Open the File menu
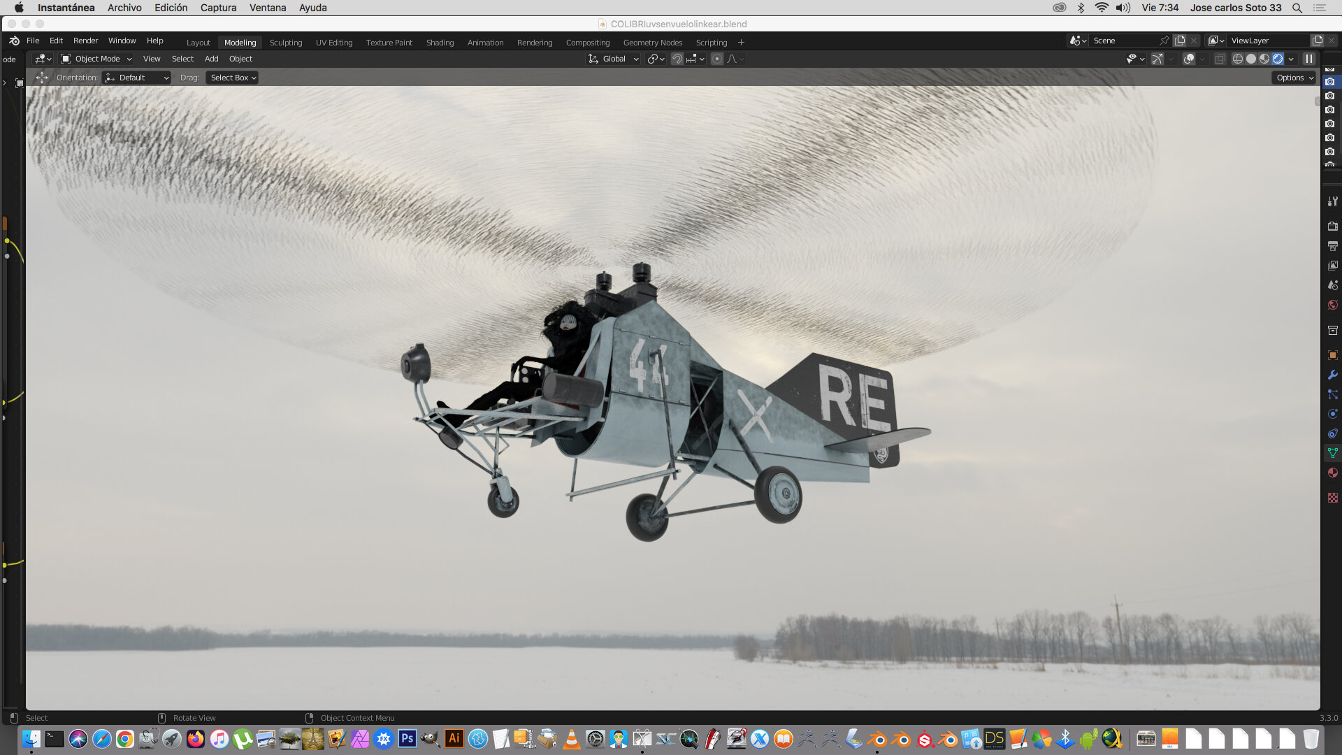The width and height of the screenshot is (1342, 755). coord(33,41)
